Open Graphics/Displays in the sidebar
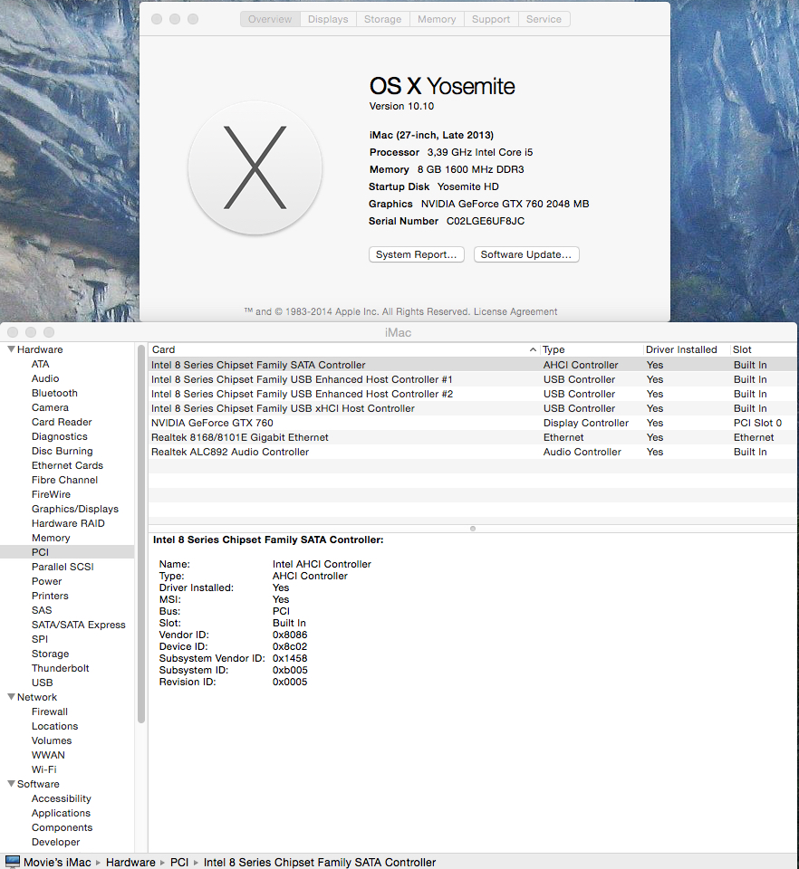 click(x=75, y=509)
